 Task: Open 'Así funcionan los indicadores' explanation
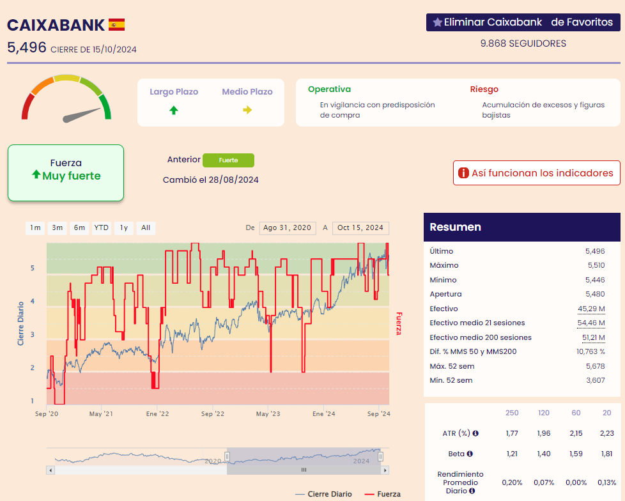pyautogui.click(x=537, y=173)
